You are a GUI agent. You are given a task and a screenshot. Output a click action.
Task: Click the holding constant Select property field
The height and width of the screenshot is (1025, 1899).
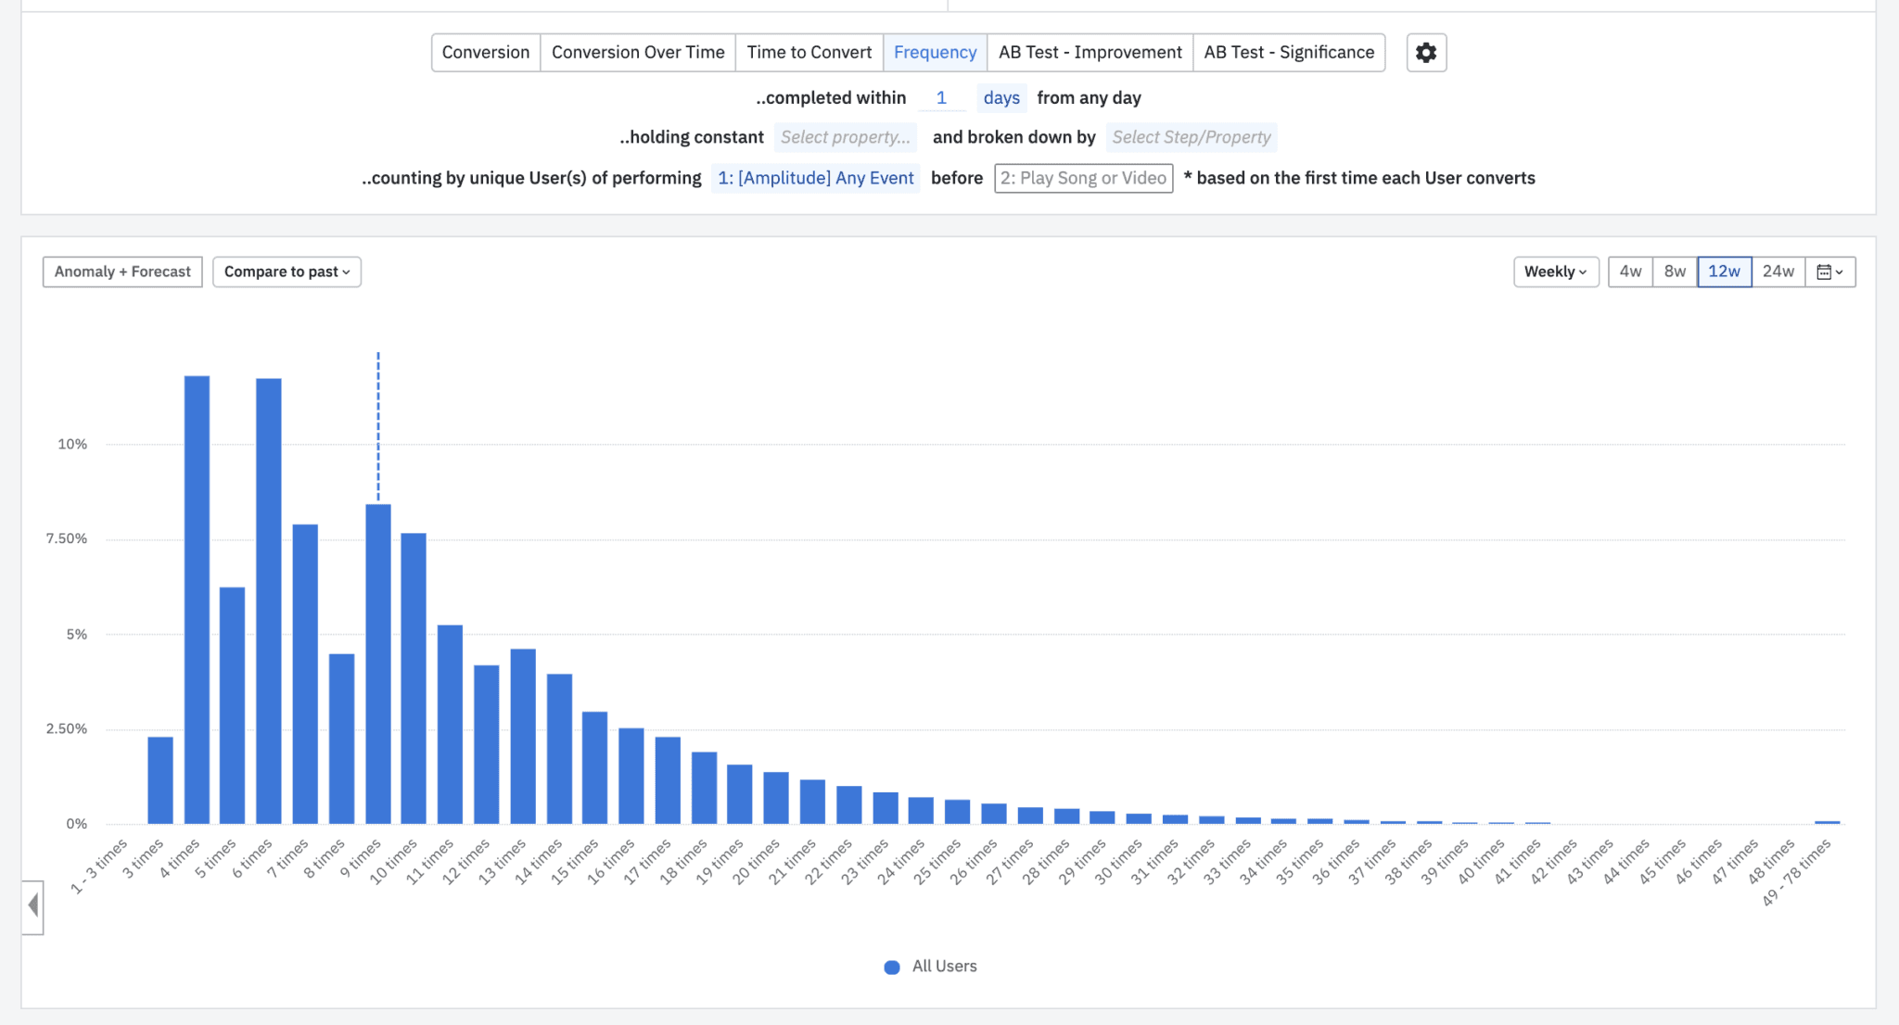point(845,137)
